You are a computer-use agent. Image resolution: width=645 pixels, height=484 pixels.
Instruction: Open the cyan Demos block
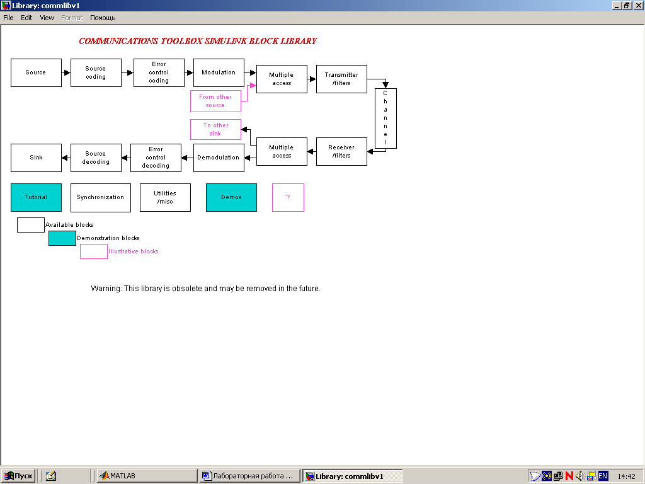(231, 197)
